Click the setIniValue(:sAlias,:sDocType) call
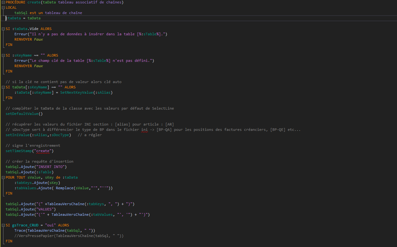Viewport: 397px width, 247px height. coord(38,135)
